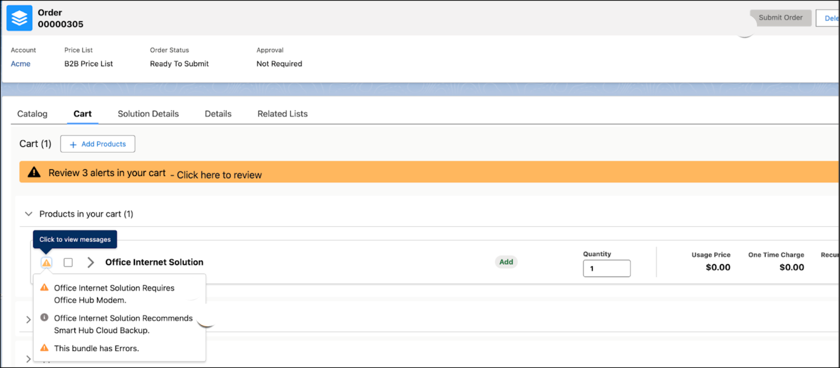Collapse the 'Products in your cart (1)' section
840x368 pixels.
click(x=29, y=214)
